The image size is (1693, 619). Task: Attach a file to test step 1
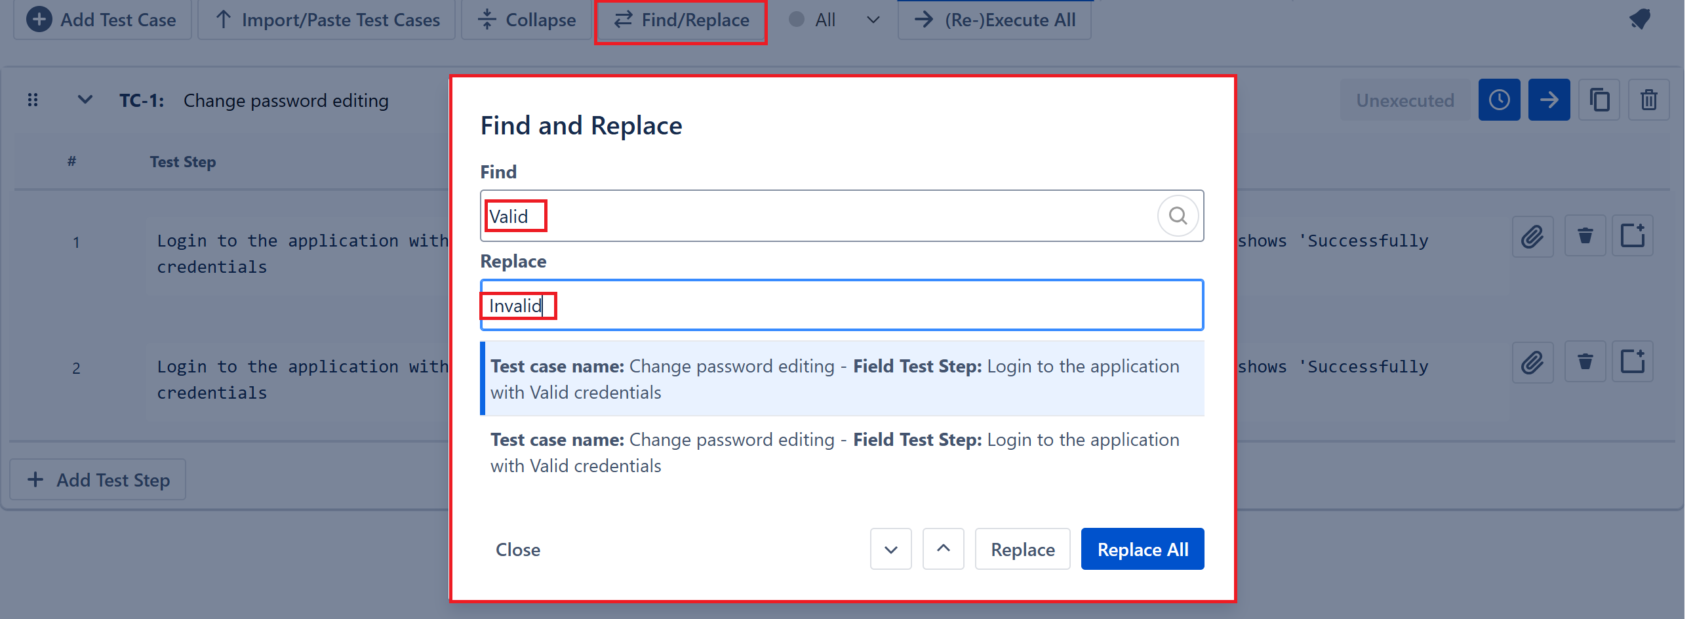pos(1532,237)
